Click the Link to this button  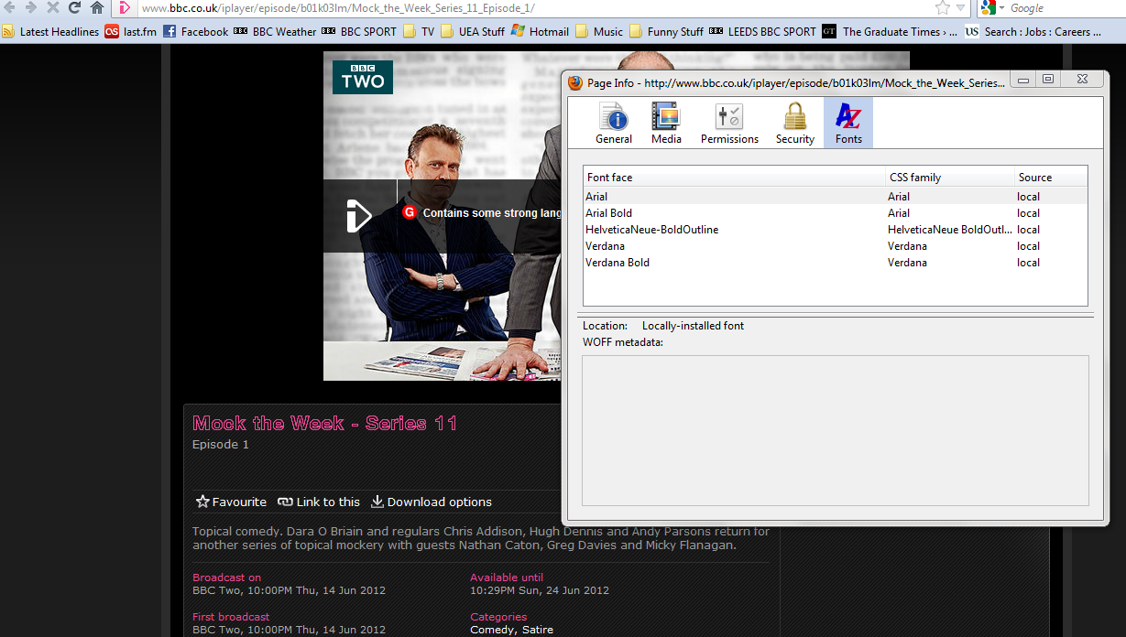click(319, 502)
